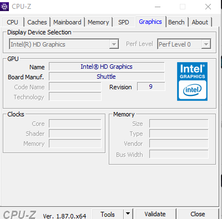Switch to the CPU tab

tap(13, 22)
